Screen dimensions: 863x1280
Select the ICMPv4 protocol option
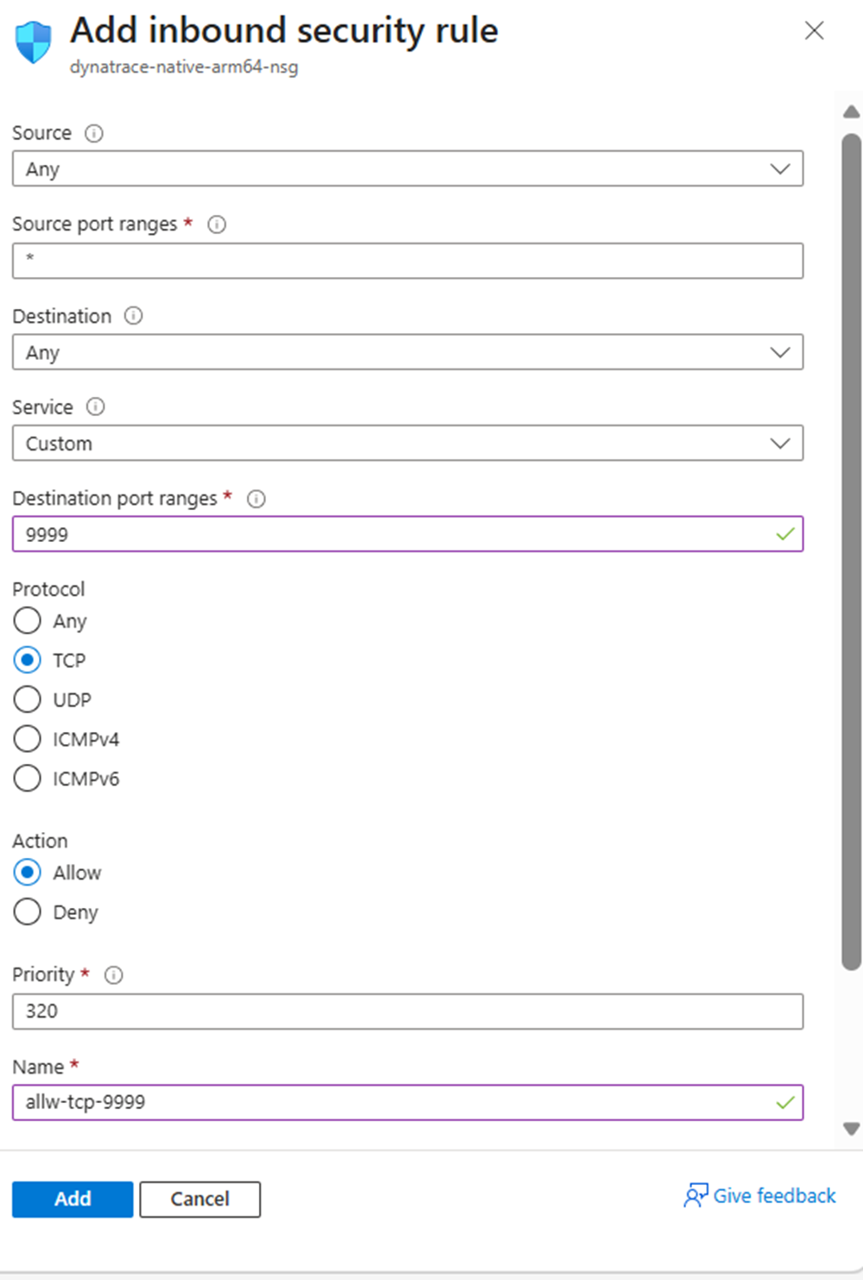click(27, 739)
